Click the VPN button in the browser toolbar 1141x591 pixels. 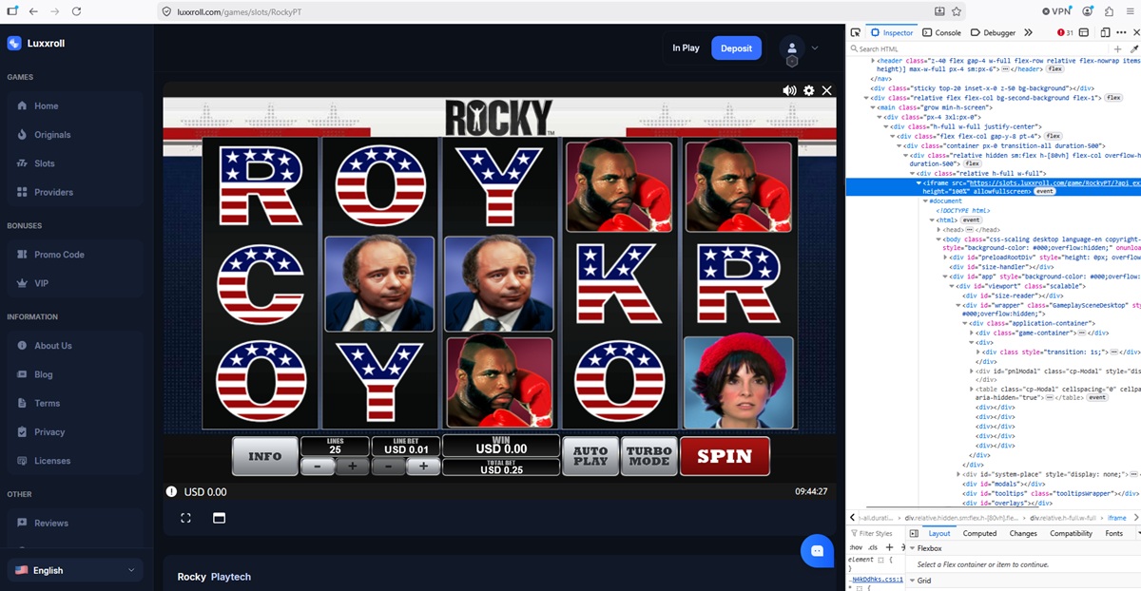[x=1056, y=11]
